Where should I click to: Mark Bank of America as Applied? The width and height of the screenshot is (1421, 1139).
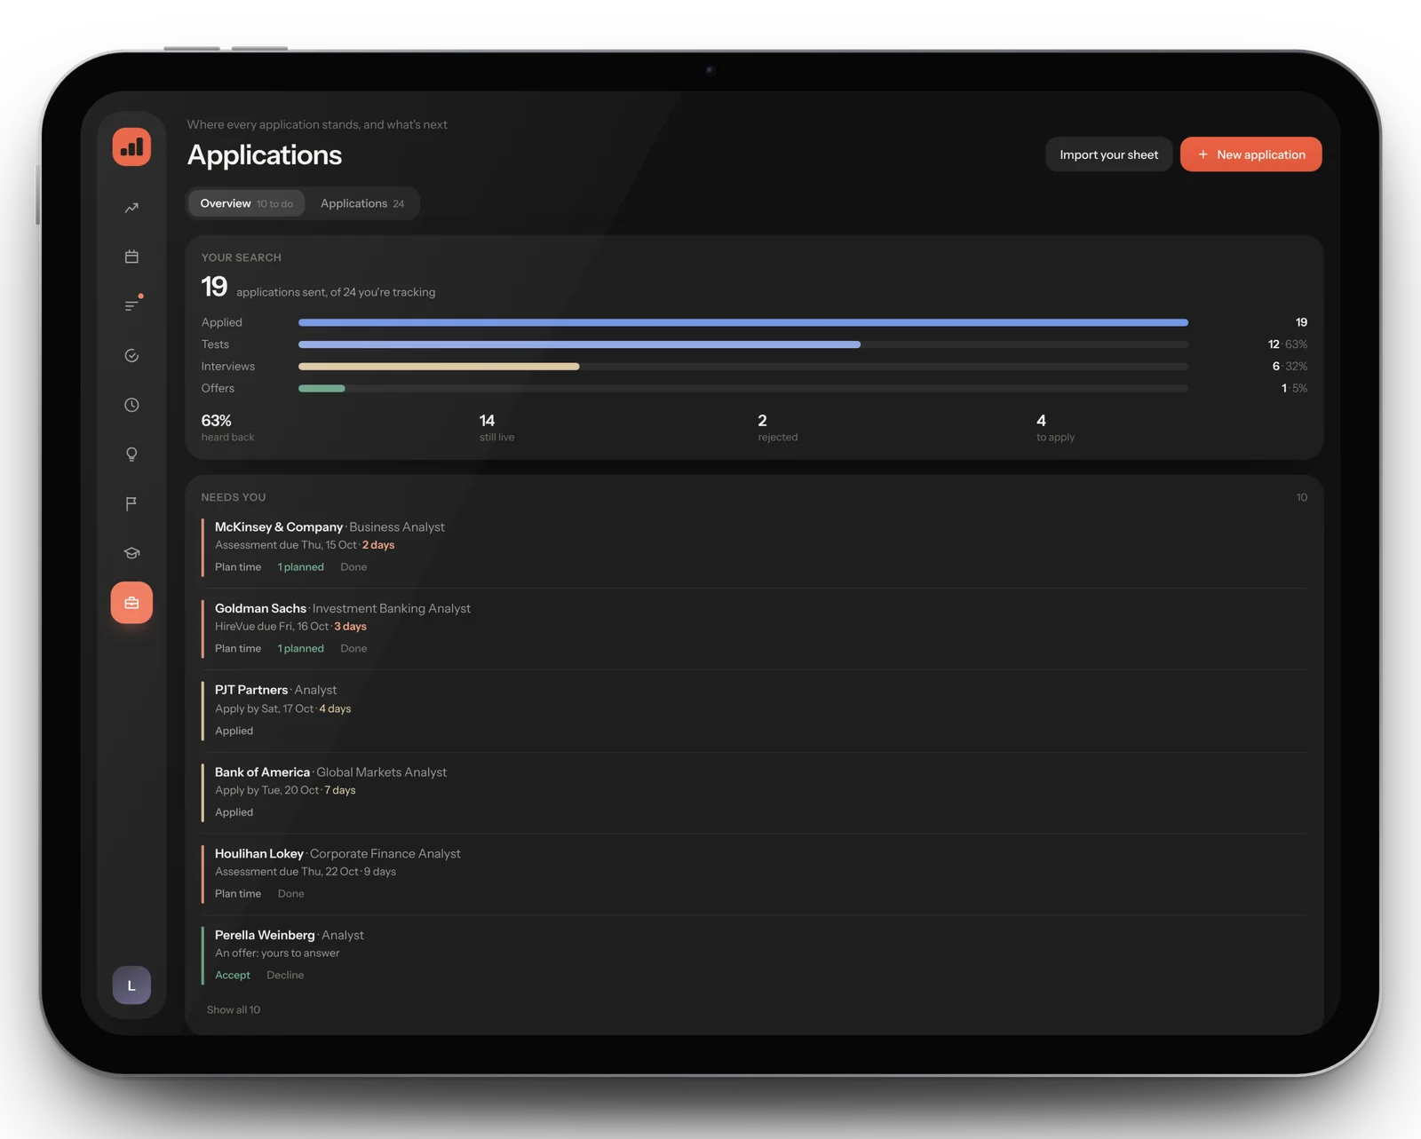234,812
